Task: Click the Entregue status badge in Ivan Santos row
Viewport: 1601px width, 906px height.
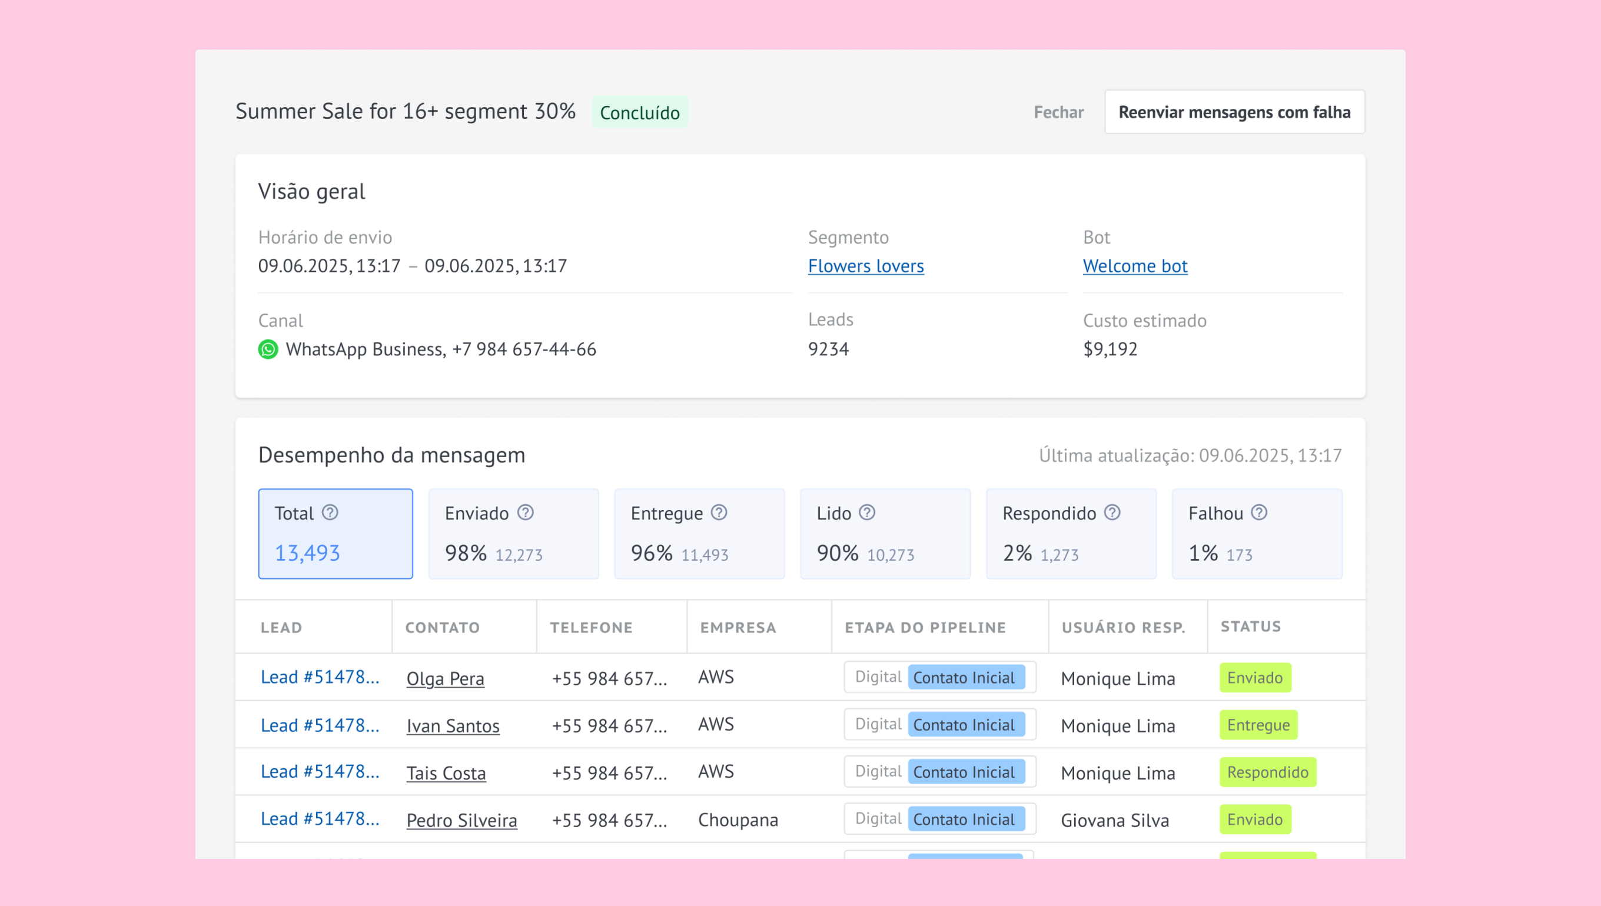Action: (x=1258, y=725)
